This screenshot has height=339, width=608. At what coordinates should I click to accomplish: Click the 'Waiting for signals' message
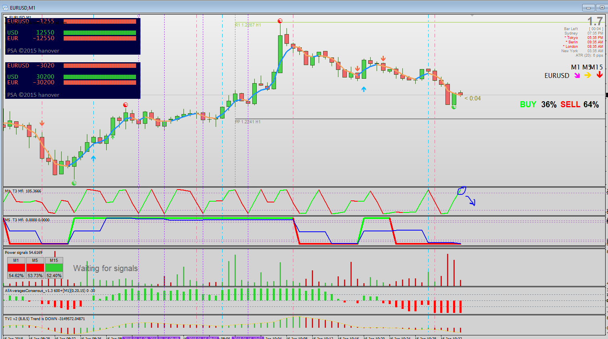tap(105, 268)
